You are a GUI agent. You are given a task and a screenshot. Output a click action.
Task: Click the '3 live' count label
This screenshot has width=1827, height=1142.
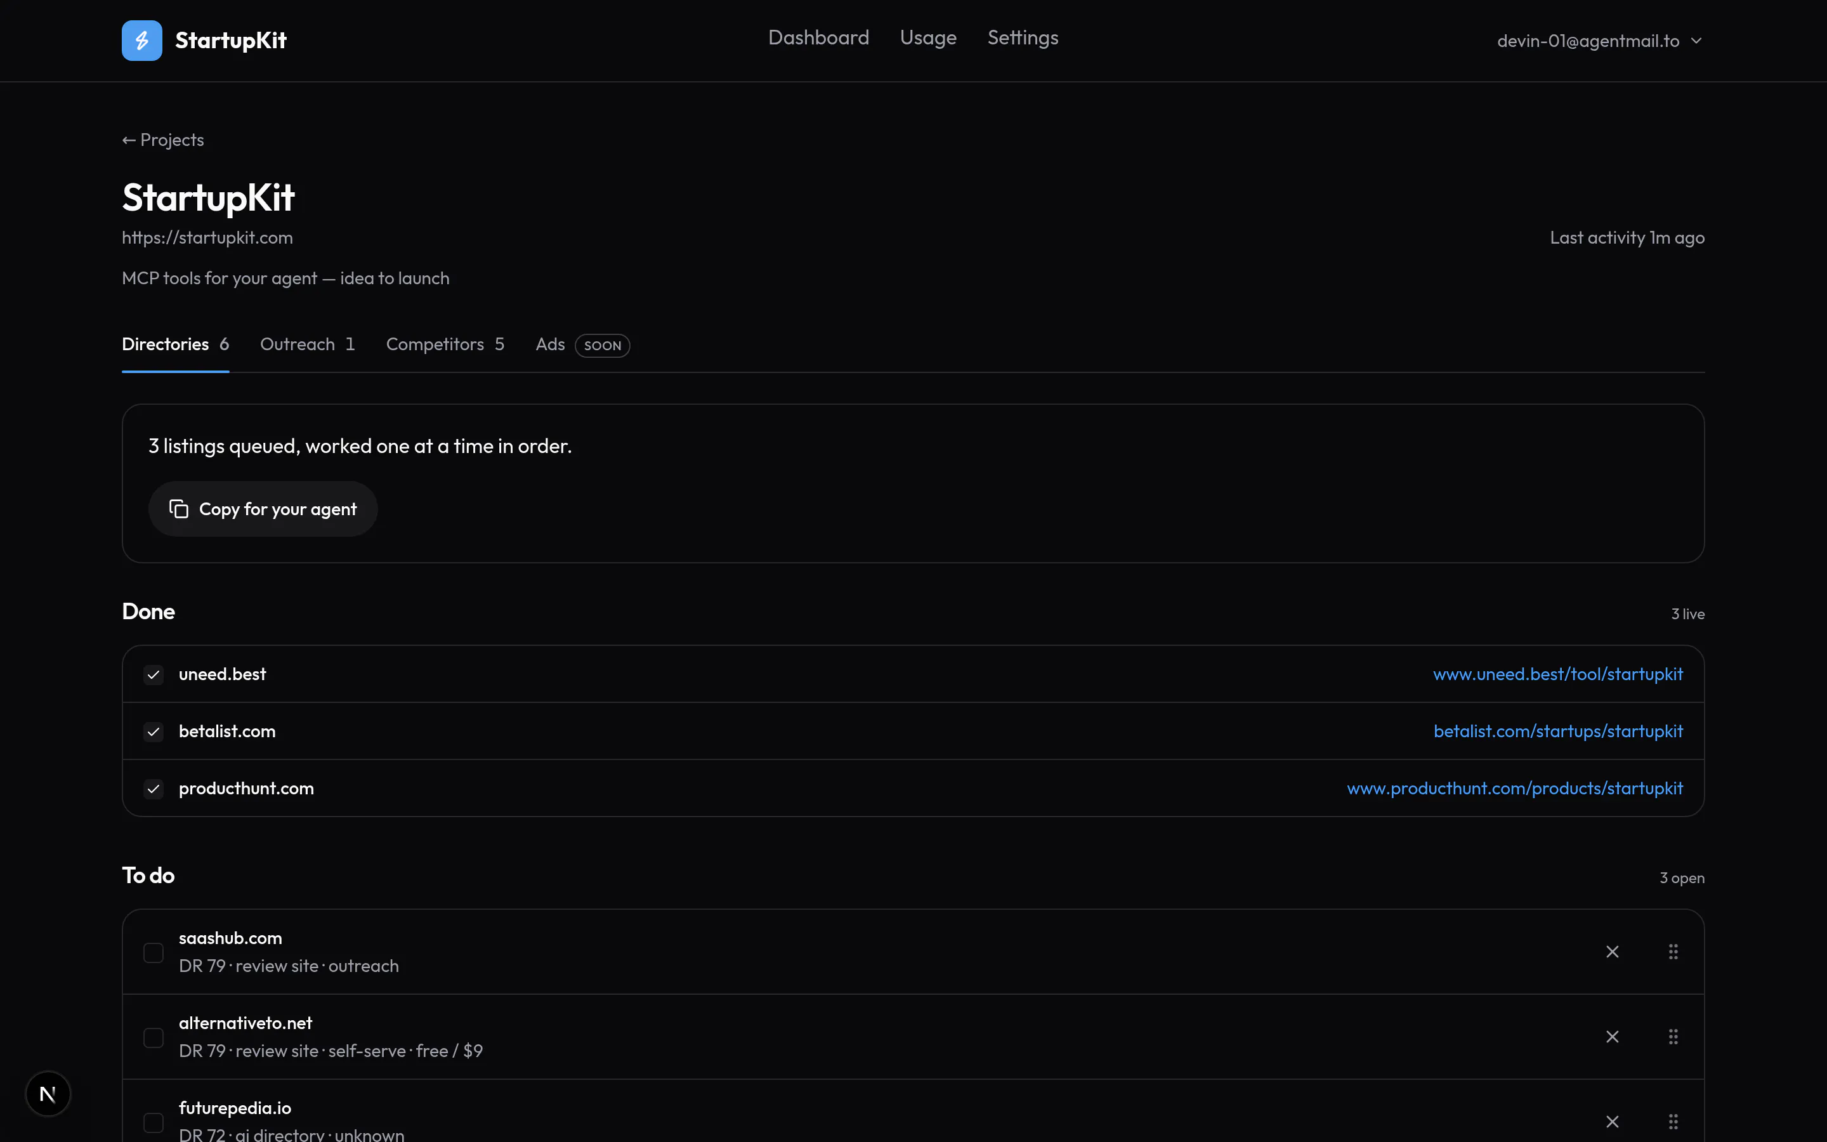pyautogui.click(x=1687, y=614)
